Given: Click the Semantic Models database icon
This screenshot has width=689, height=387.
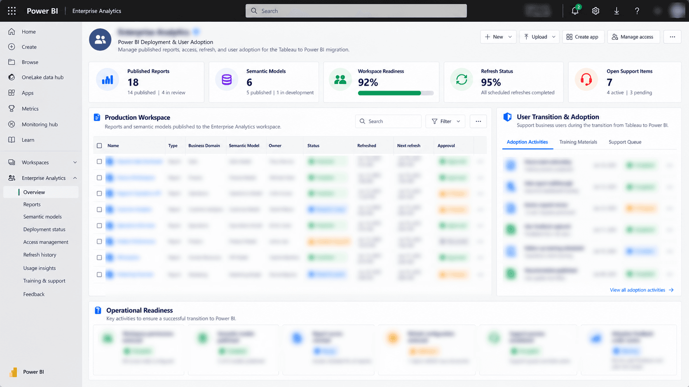Looking at the screenshot, I should pyautogui.click(x=227, y=79).
